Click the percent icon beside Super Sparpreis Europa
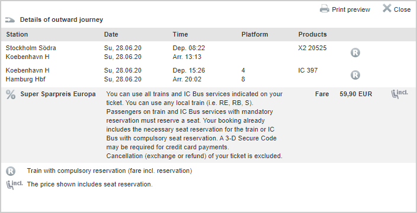 coord(11,94)
